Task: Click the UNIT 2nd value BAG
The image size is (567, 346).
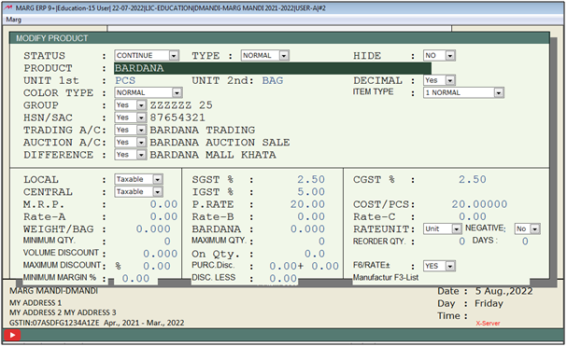Action: tap(272, 80)
